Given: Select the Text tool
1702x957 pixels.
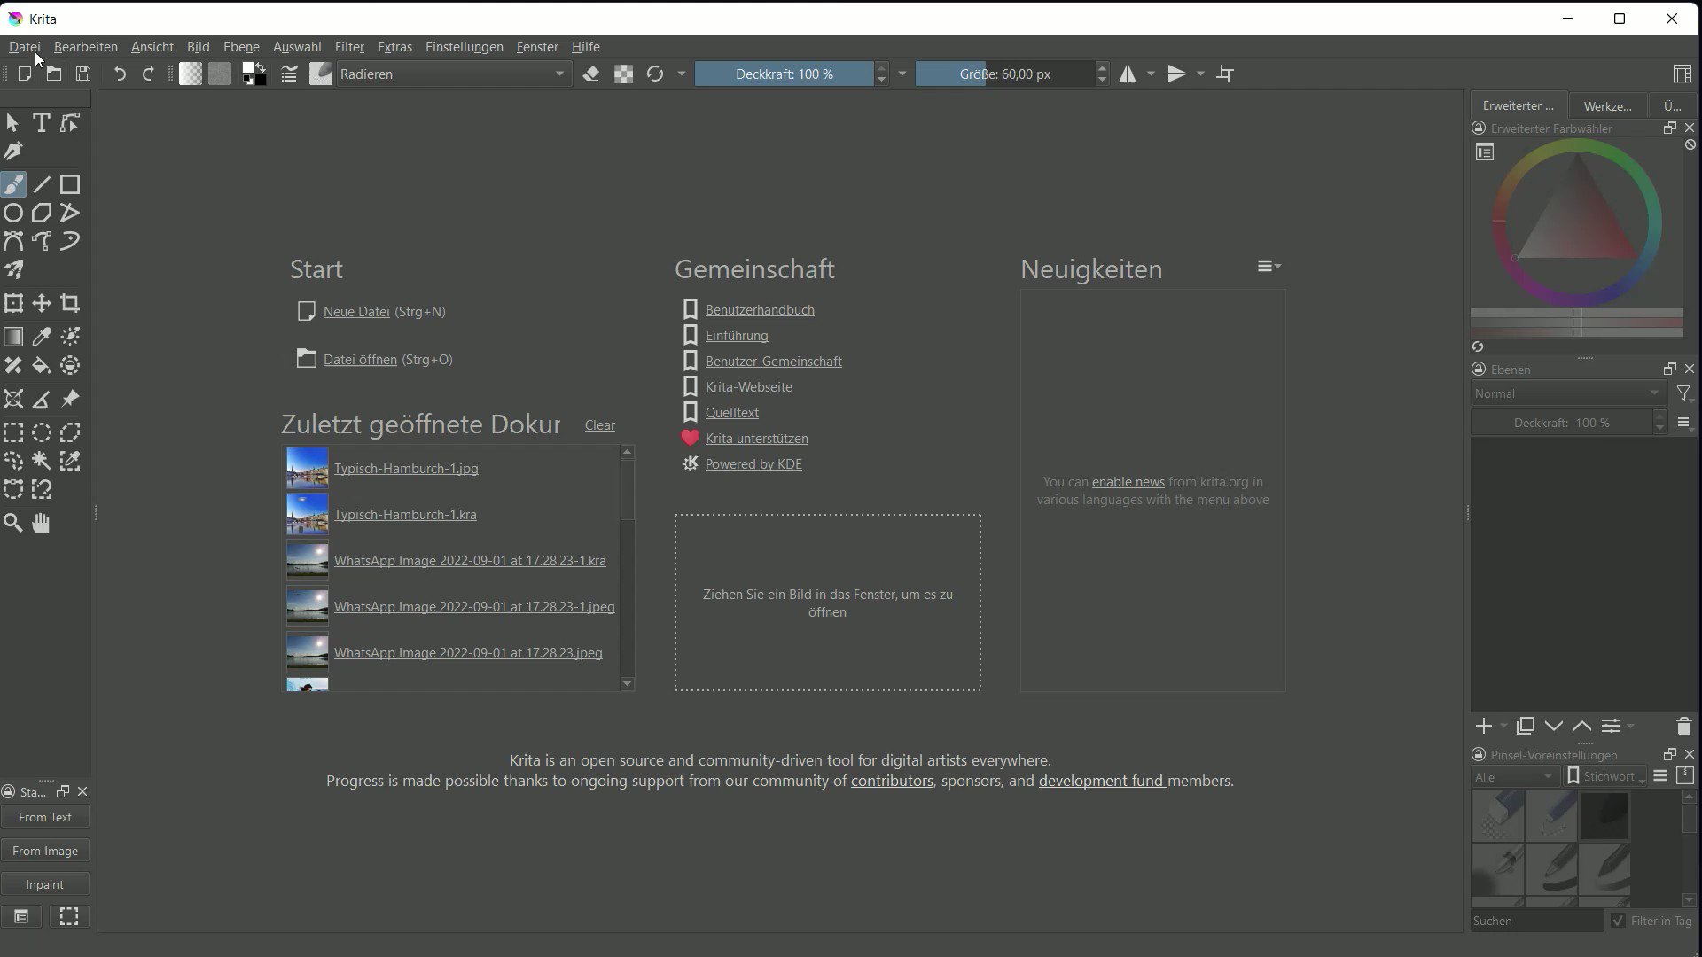Looking at the screenshot, I should 41,123.
